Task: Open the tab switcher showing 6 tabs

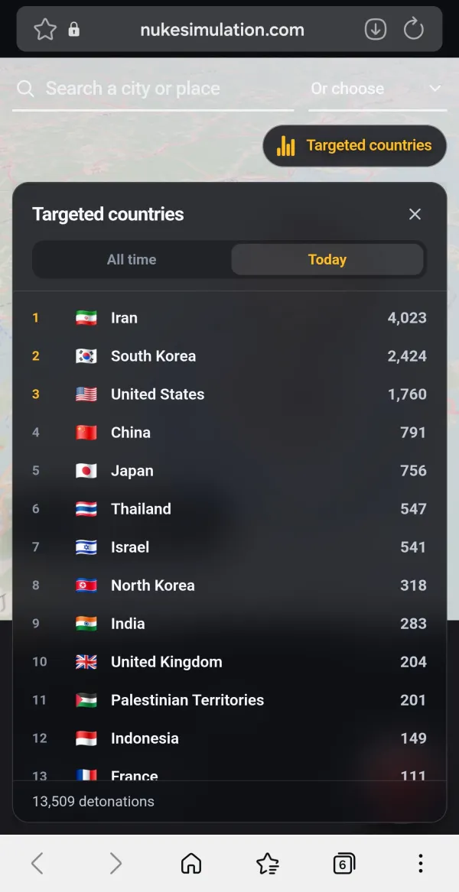Action: (x=344, y=864)
